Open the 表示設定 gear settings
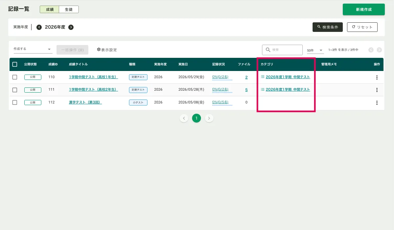This screenshot has width=394, height=230. 107,50
